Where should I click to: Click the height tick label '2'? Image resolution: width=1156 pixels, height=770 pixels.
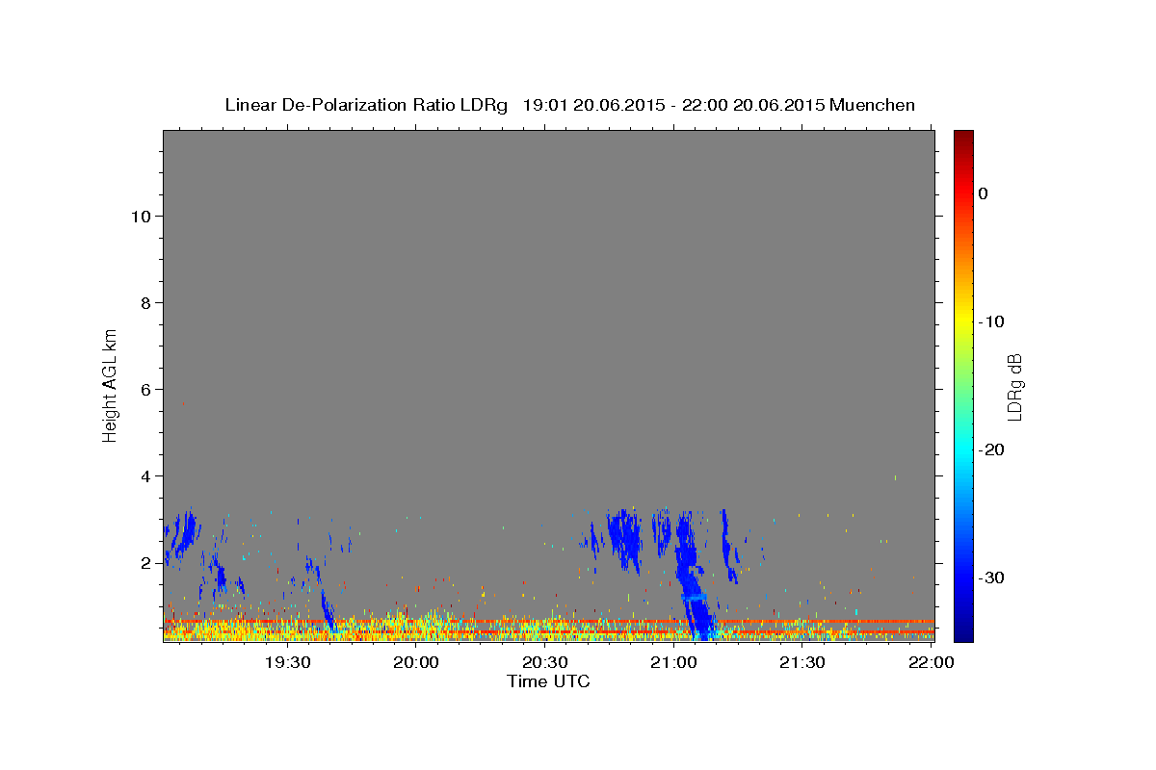tap(144, 563)
